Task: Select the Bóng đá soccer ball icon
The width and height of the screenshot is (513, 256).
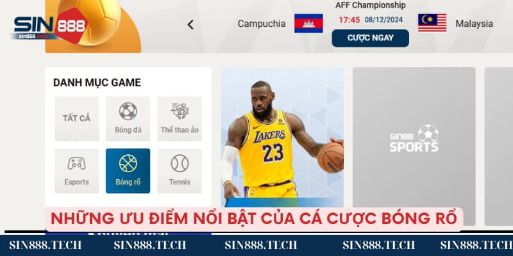Action: pyautogui.click(x=128, y=111)
